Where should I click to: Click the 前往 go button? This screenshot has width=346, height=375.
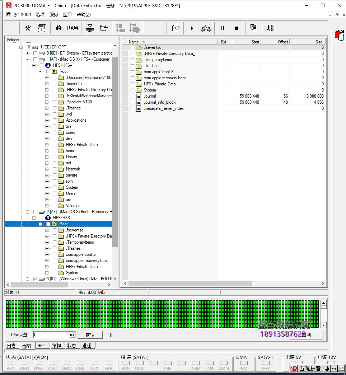tap(90, 335)
